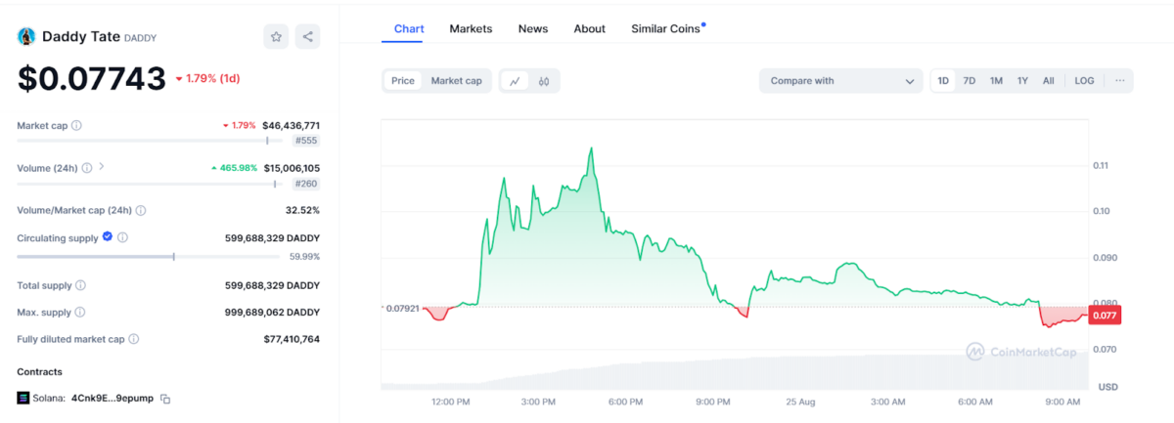This screenshot has height=423, width=1174.
Task: Click the 59.99% circulating percentage
Action: [304, 257]
